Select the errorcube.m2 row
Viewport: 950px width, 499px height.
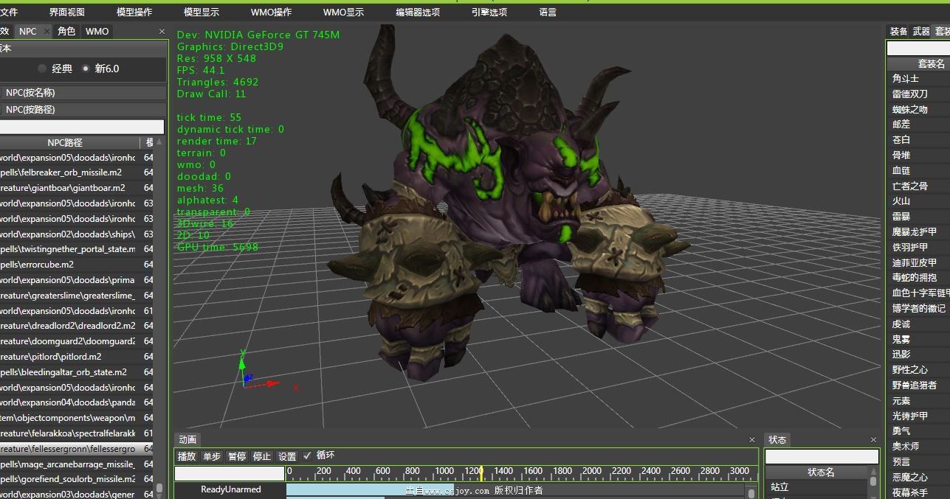77,265
